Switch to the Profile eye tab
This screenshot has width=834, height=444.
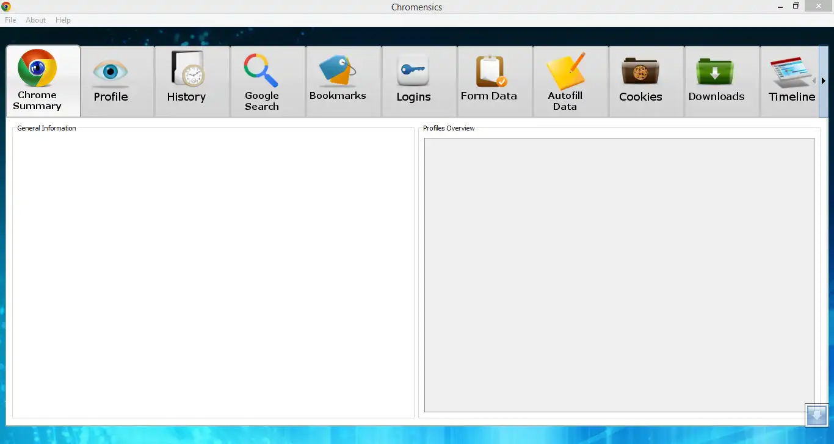tap(117, 81)
